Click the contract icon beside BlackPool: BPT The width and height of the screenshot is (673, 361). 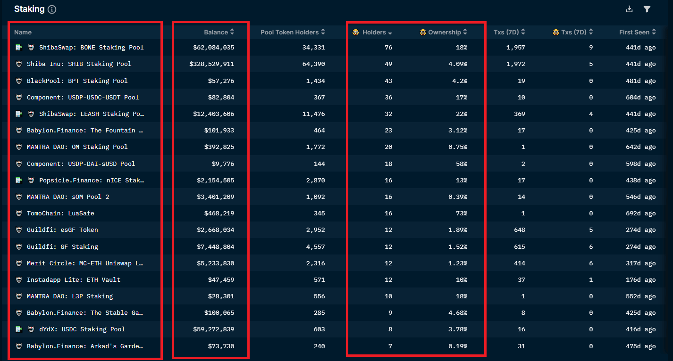coord(19,81)
